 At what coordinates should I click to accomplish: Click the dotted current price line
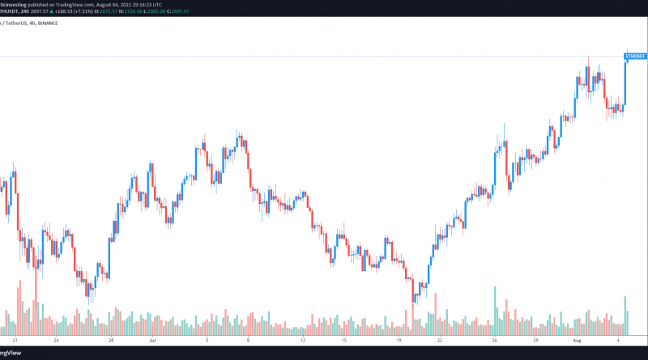click(x=324, y=55)
